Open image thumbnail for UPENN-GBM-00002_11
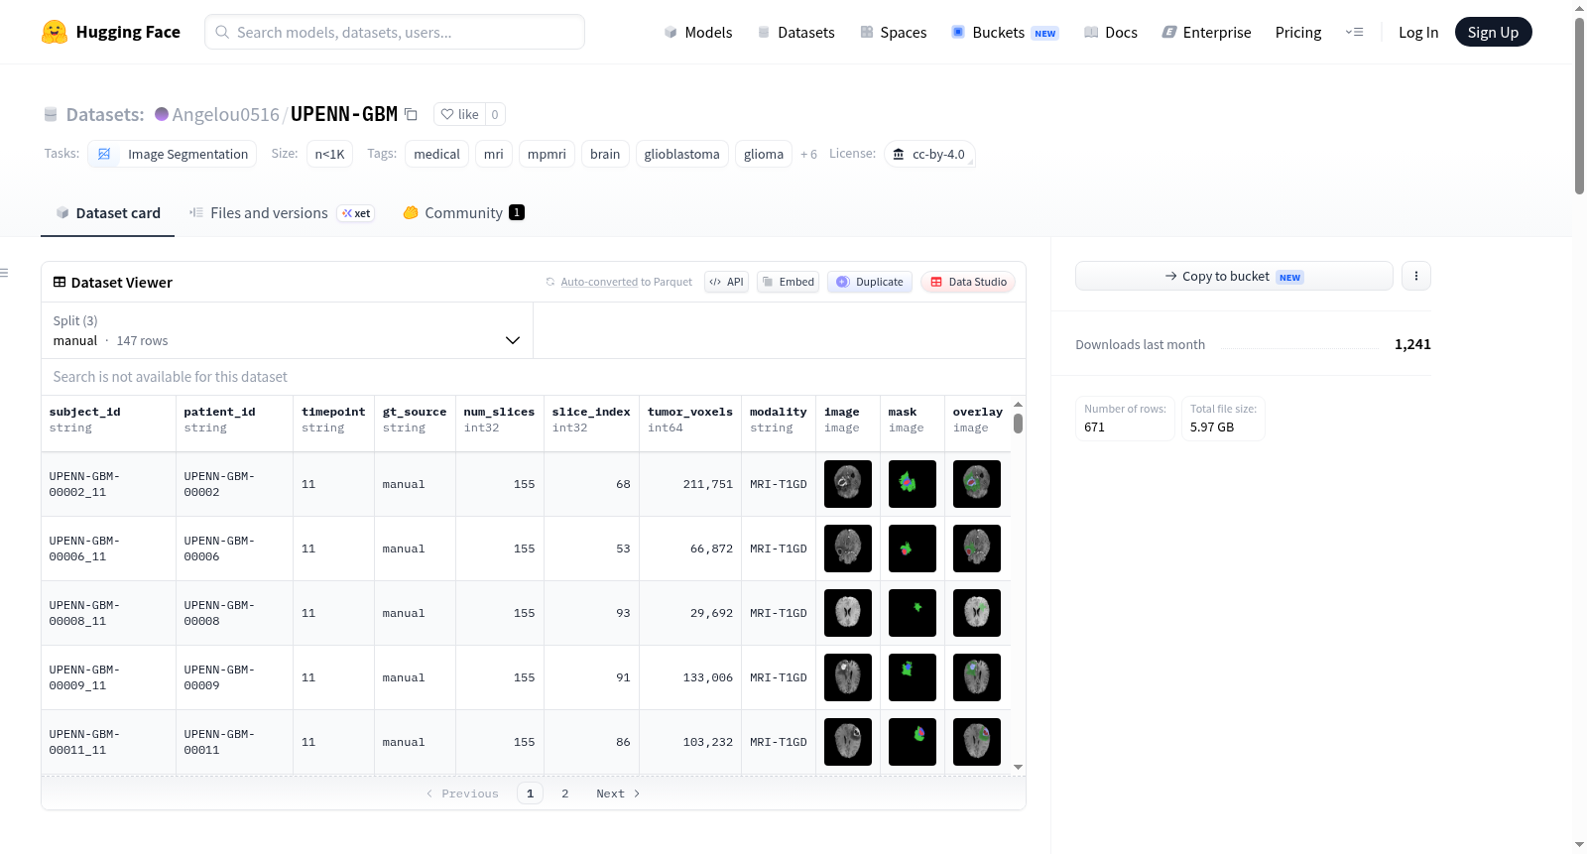 point(848,484)
